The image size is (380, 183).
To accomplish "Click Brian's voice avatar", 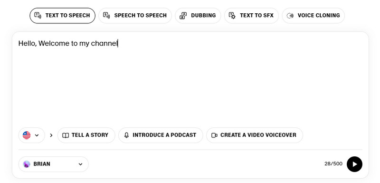I will pyautogui.click(x=27, y=164).
